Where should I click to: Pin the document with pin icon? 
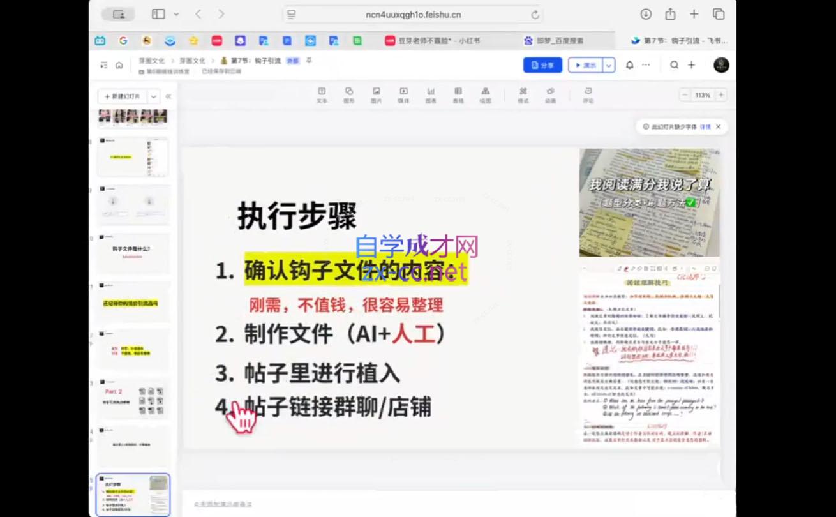pos(309,61)
